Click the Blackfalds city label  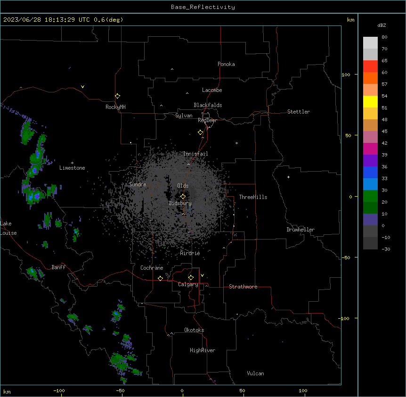tap(208, 105)
